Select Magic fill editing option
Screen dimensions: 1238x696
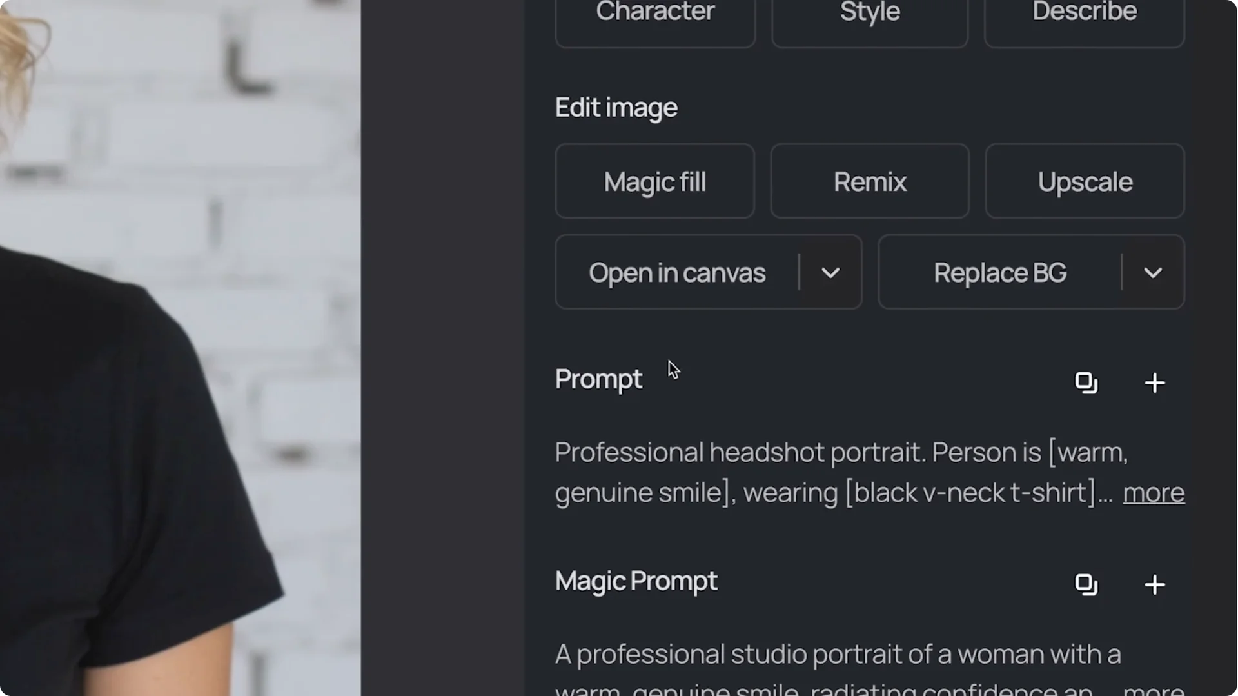click(x=654, y=181)
